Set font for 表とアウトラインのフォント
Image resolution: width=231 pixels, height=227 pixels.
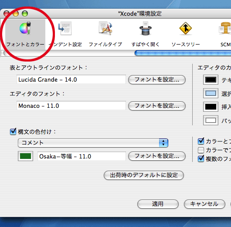[157, 80]
